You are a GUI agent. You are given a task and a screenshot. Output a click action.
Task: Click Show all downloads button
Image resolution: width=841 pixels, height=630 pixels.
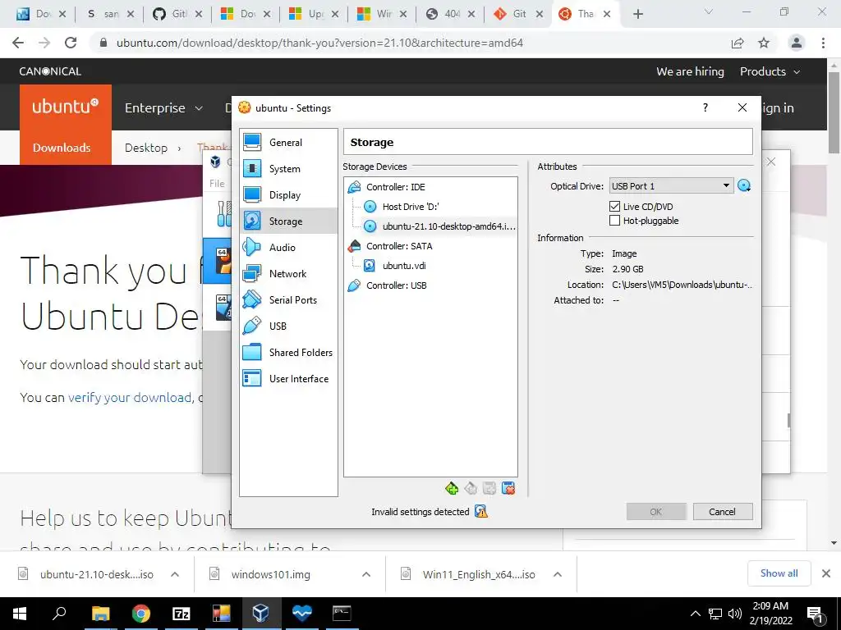779,573
